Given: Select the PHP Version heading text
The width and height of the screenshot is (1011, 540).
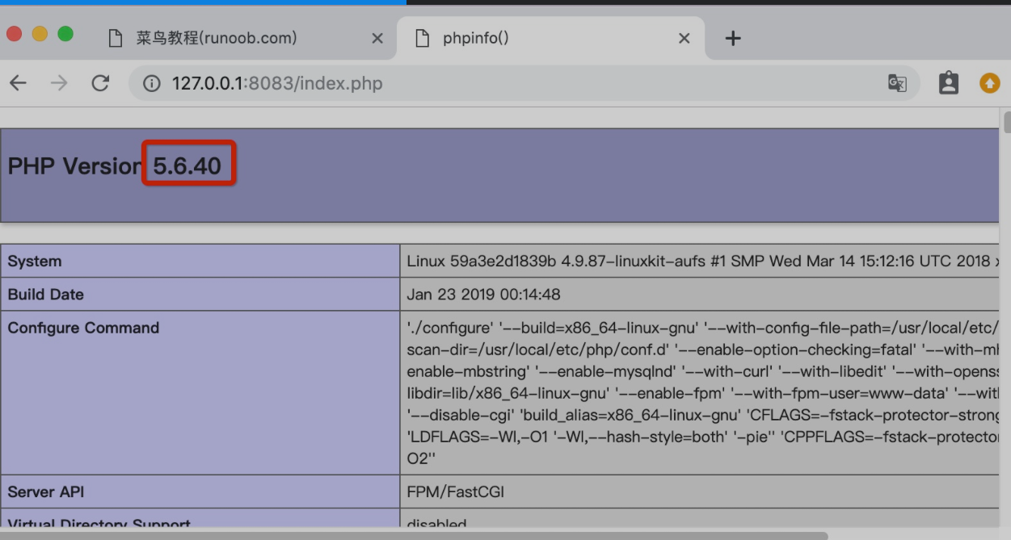Looking at the screenshot, I should (114, 166).
